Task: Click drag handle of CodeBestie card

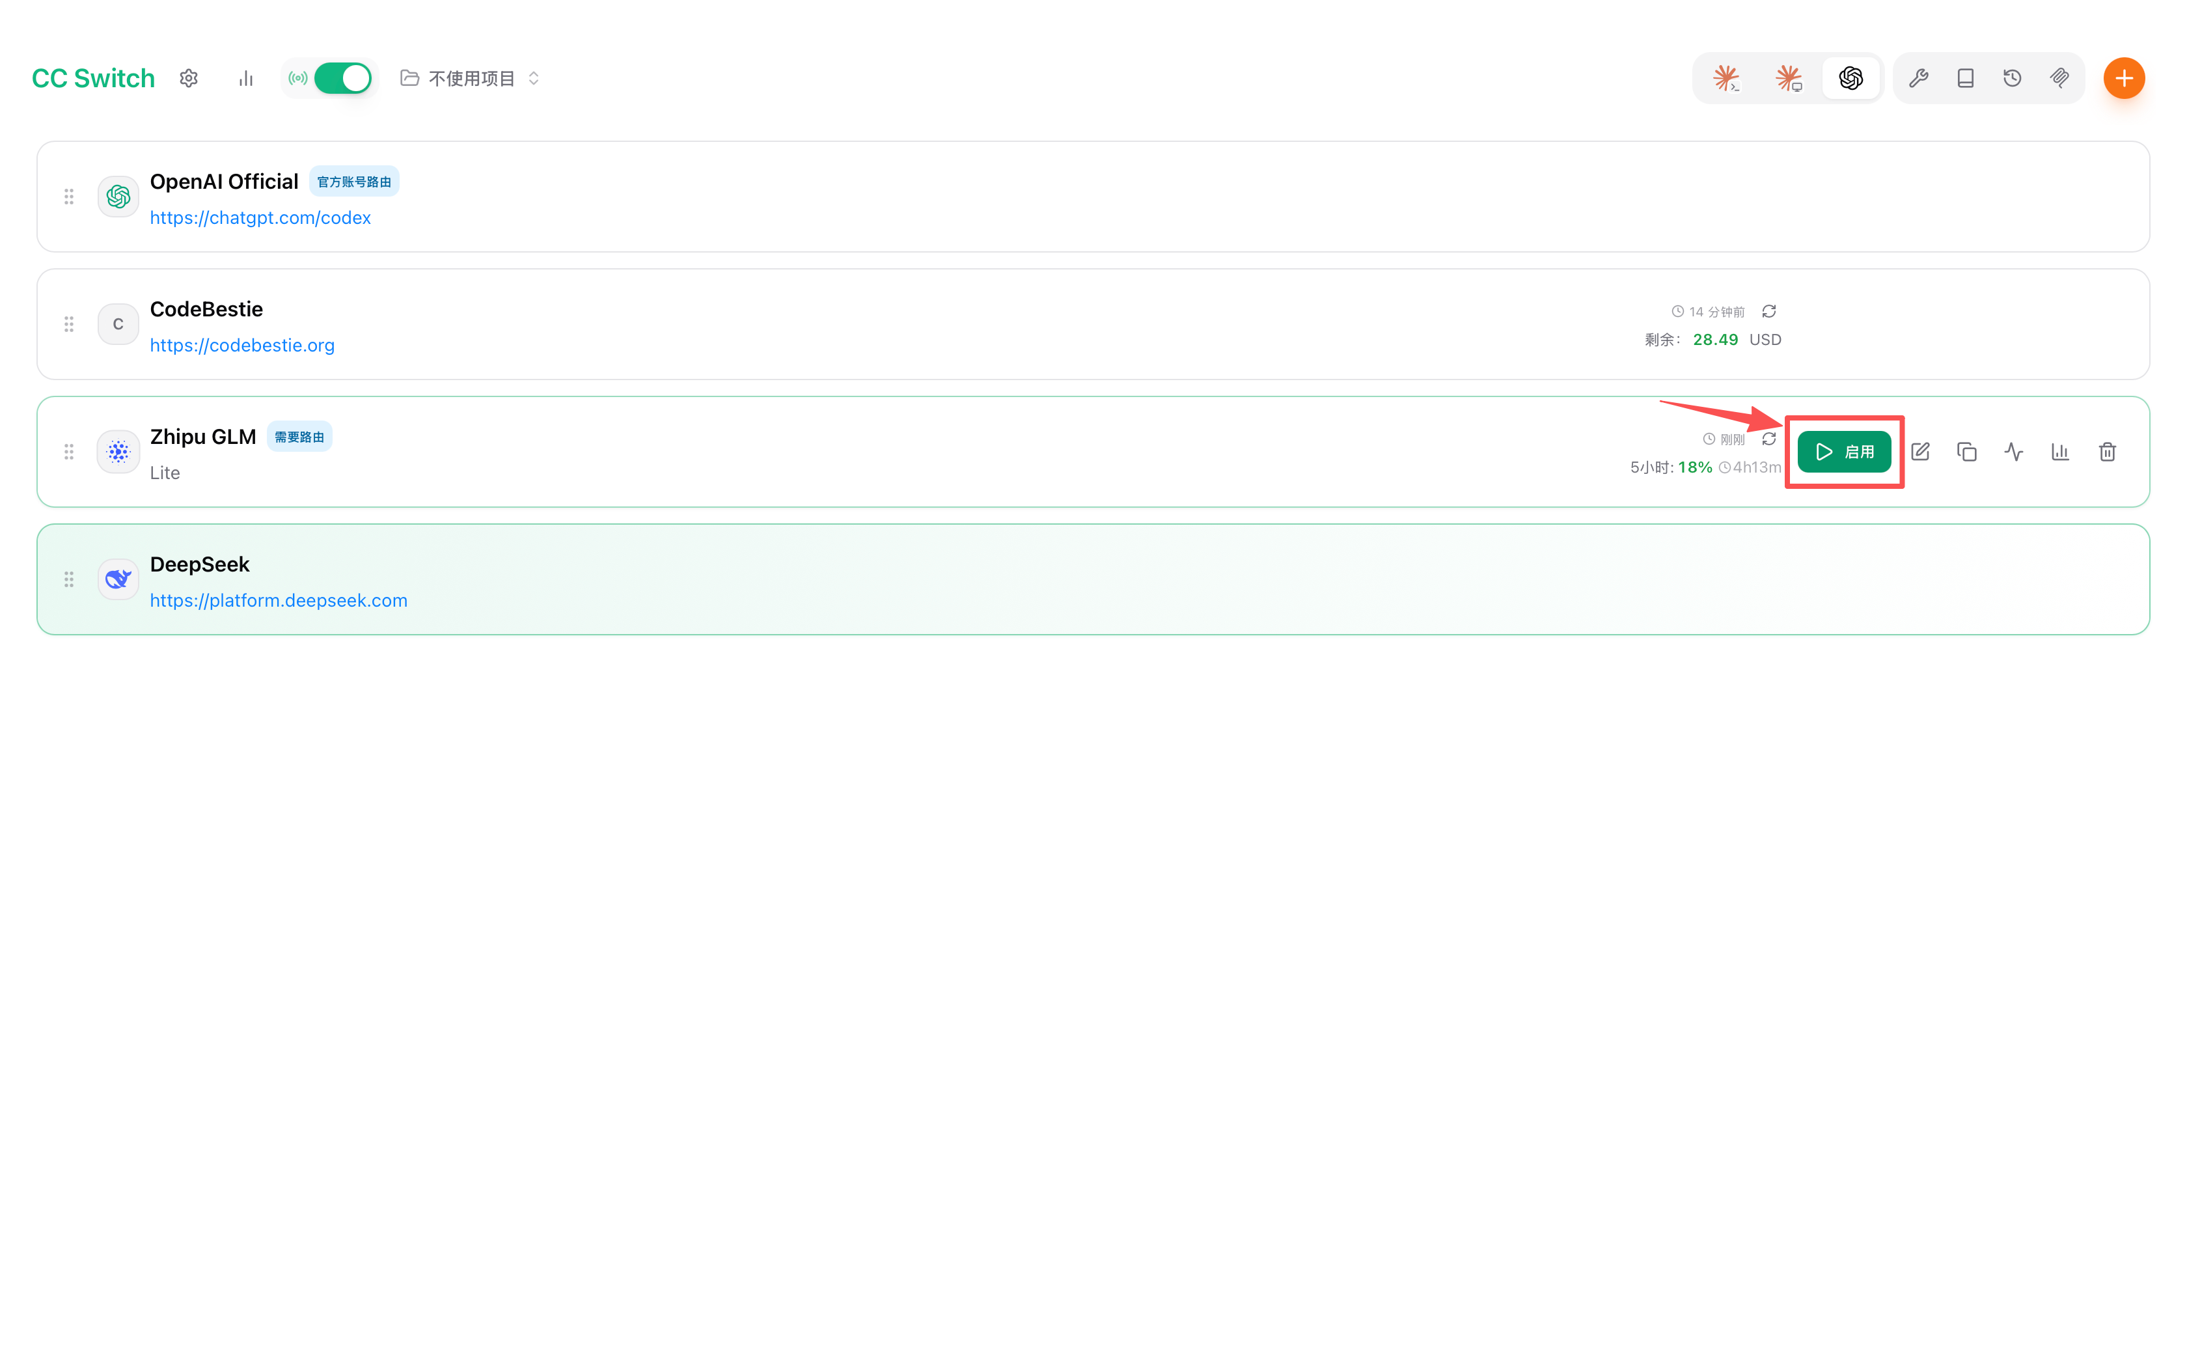Action: [x=69, y=324]
